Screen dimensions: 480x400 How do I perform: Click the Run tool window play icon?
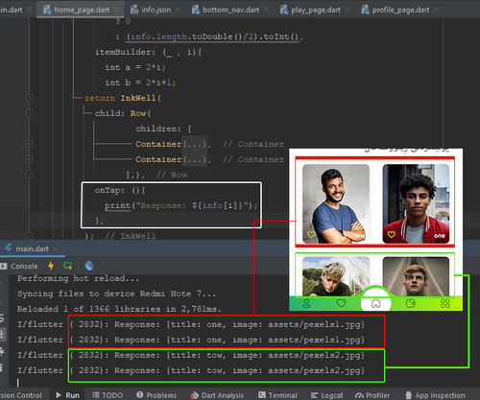[59, 395]
